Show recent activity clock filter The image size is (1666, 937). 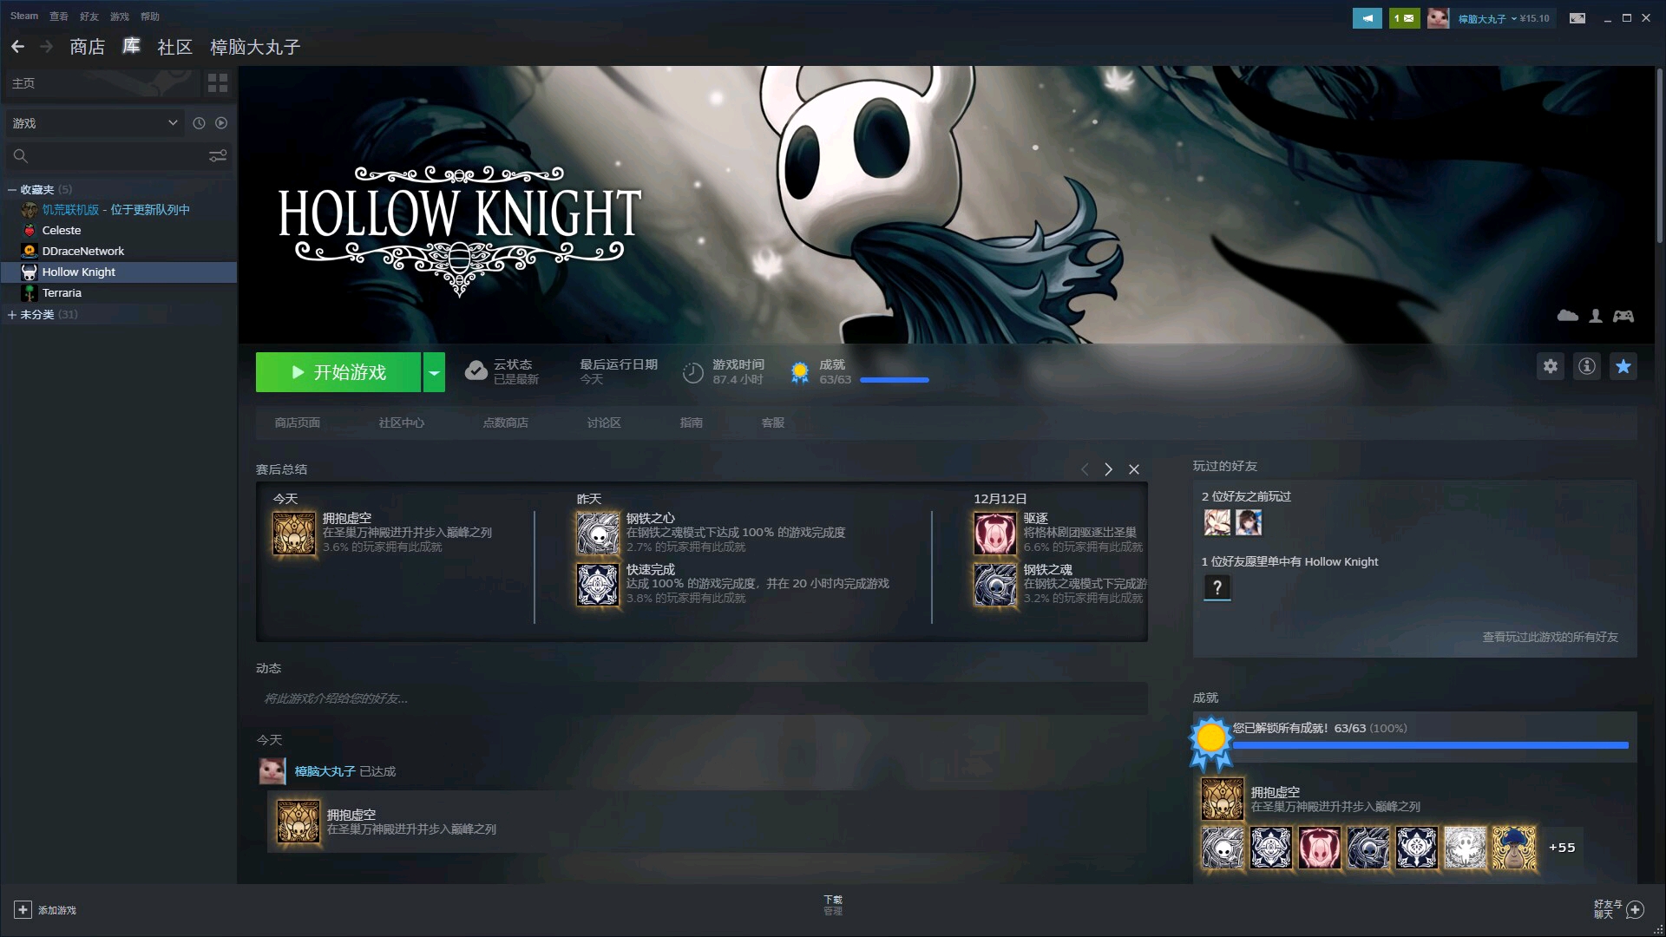(x=199, y=123)
